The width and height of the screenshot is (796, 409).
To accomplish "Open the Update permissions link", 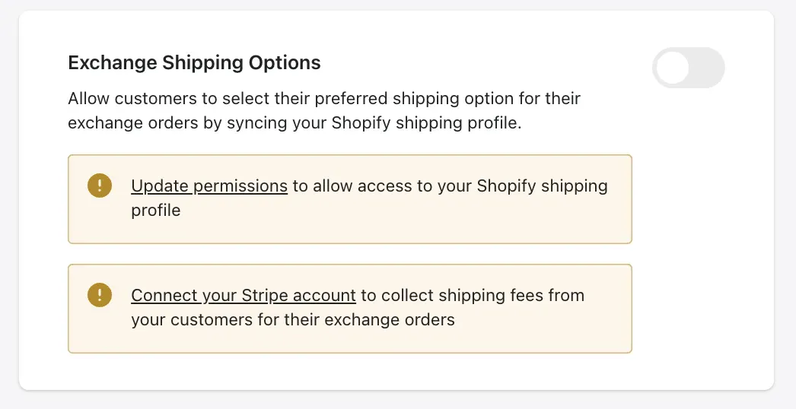I will (x=209, y=185).
